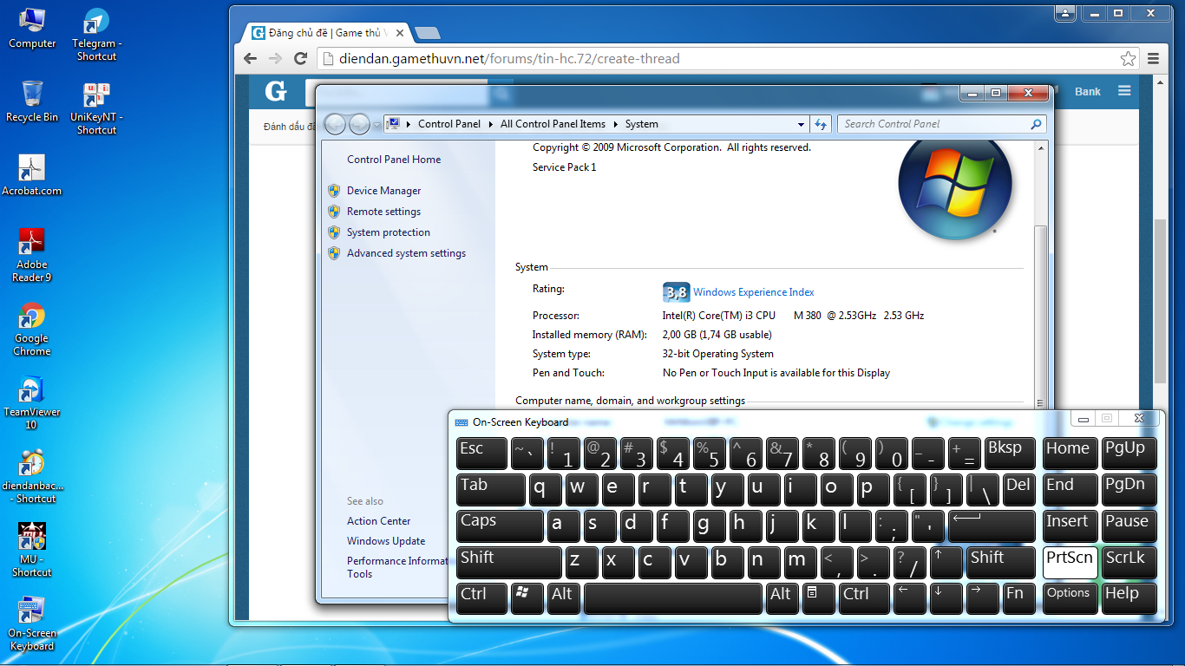Open recent pages dropdown beside forward button

tap(376, 124)
